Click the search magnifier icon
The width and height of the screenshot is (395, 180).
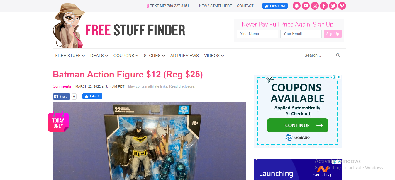click(338, 55)
